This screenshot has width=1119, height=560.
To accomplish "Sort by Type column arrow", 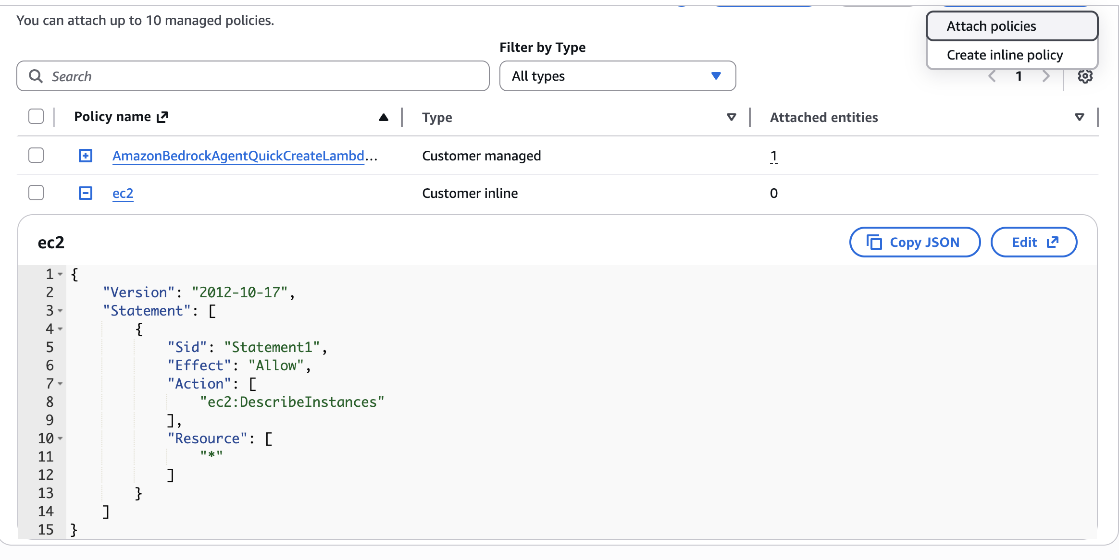I will tap(731, 117).
